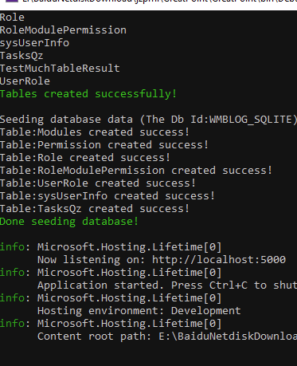Image resolution: width=297 pixels, height=366 pixels.
Task: Click the first 'Role' line at top
Action: [x=12, y=18]
